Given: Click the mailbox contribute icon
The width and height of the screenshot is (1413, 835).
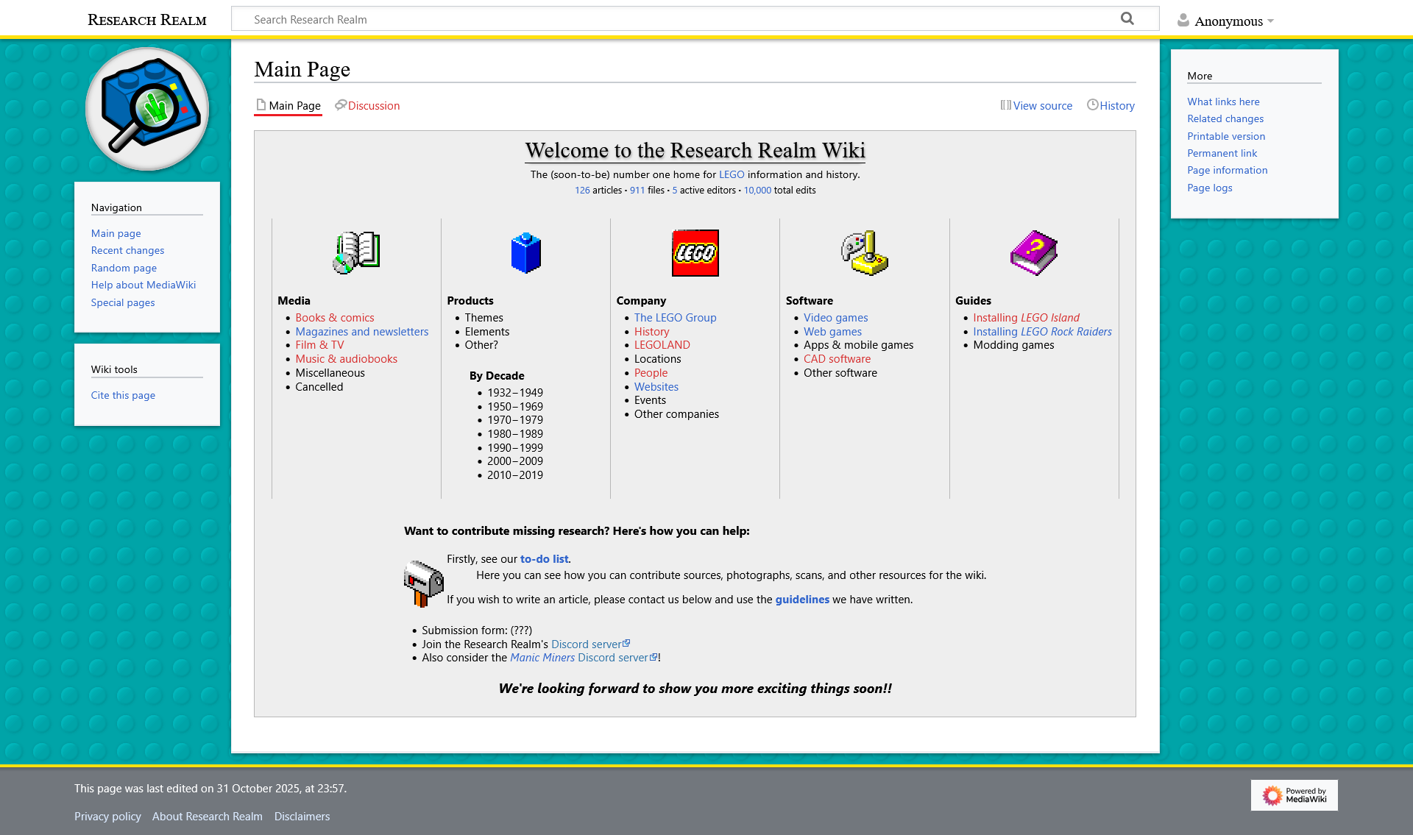Looking at the screenshot, I should [x=423, y=583].
